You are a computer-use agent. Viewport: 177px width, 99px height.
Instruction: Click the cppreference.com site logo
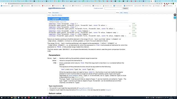[x=56, y=8]
